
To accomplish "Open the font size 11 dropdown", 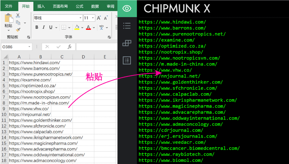I will [93, 18].
